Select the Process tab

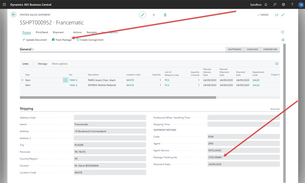[27, 32]
